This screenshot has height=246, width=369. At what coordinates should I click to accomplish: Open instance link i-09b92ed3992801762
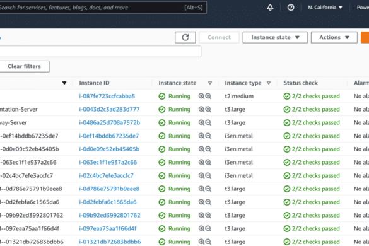point(110,215)
